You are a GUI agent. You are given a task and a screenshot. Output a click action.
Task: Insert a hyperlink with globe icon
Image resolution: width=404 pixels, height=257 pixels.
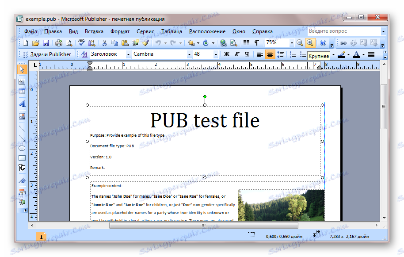click(223, 43)
